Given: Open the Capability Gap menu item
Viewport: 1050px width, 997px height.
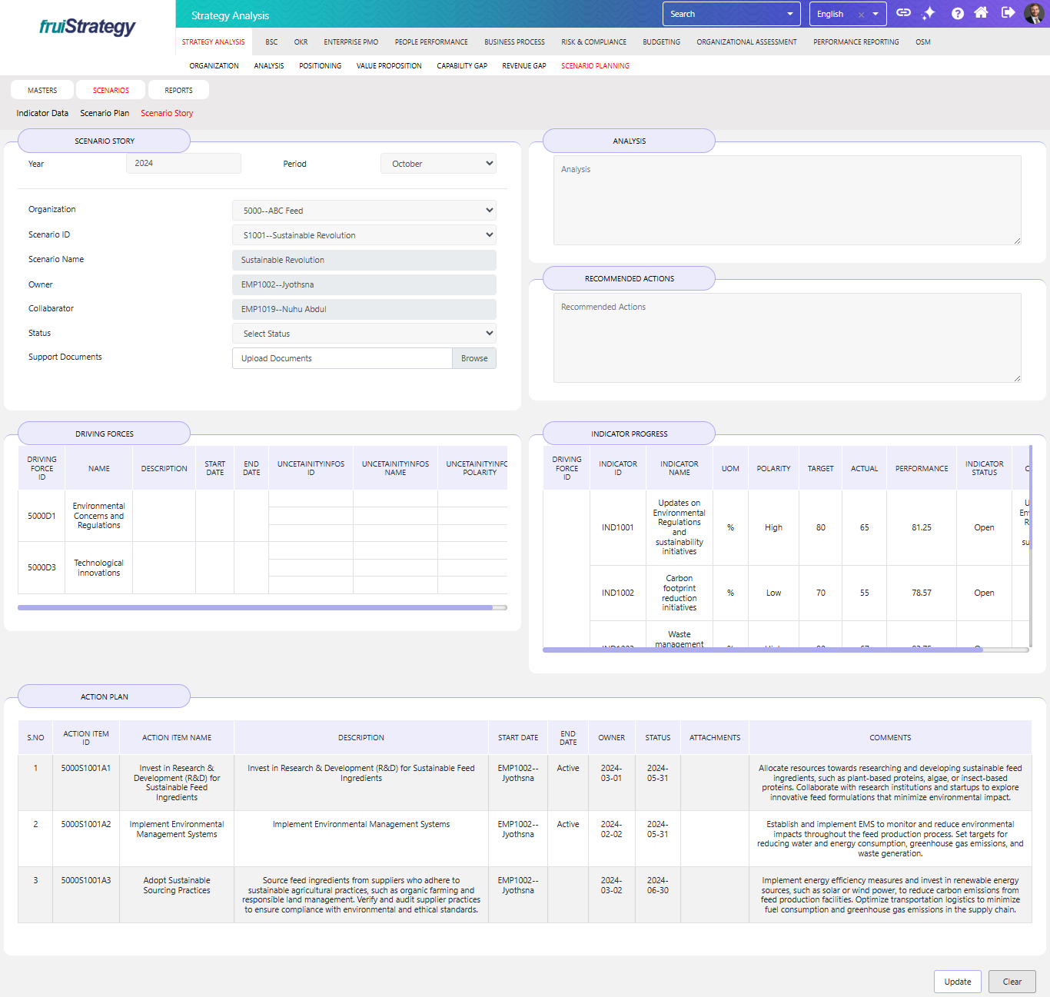Looking at the screenshot, I should coord(461,66).
